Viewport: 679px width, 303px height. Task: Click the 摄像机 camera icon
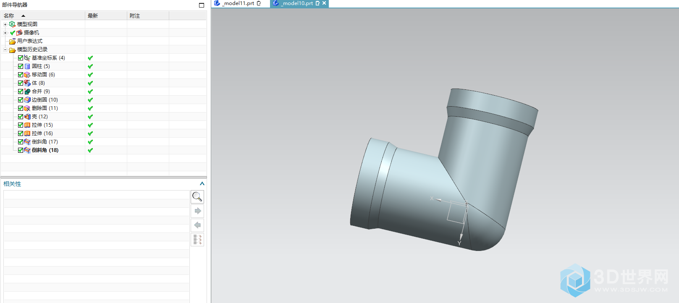tap(19, 33)
